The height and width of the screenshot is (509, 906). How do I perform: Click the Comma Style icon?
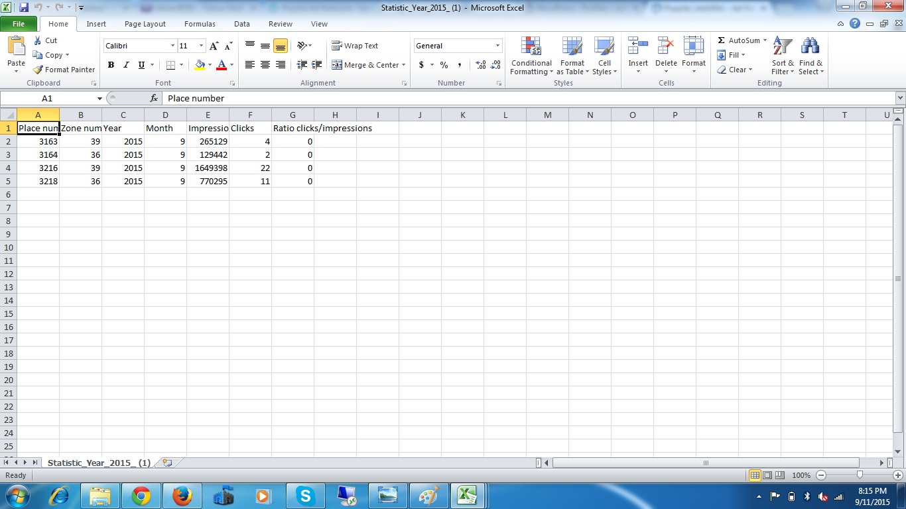459,65
